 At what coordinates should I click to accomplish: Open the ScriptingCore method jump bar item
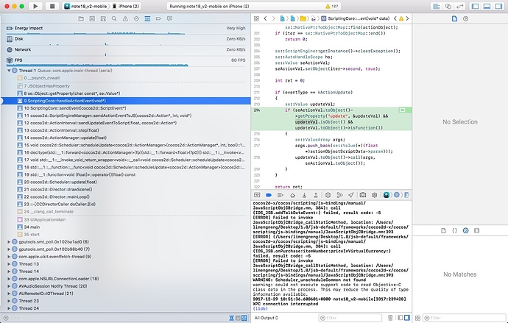tap(355, 18)
